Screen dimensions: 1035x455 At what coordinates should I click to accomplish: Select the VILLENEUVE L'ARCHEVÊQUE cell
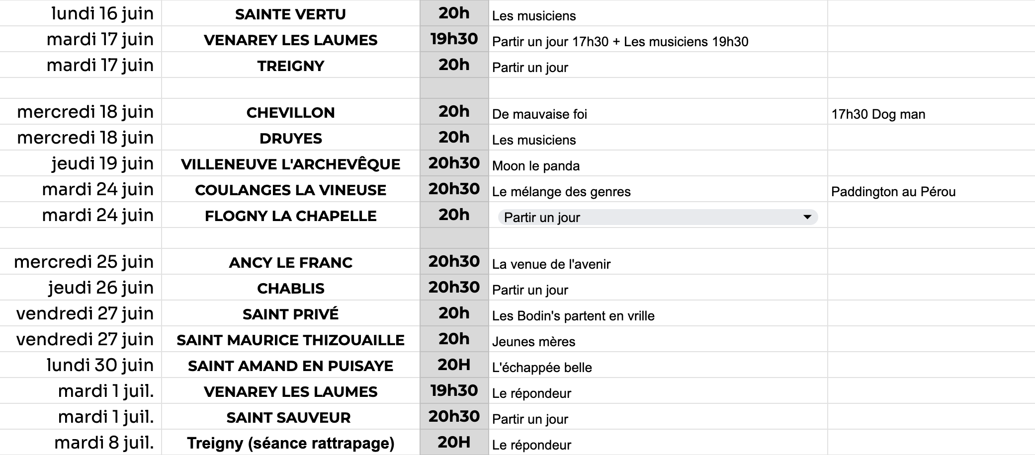point(291,163)
